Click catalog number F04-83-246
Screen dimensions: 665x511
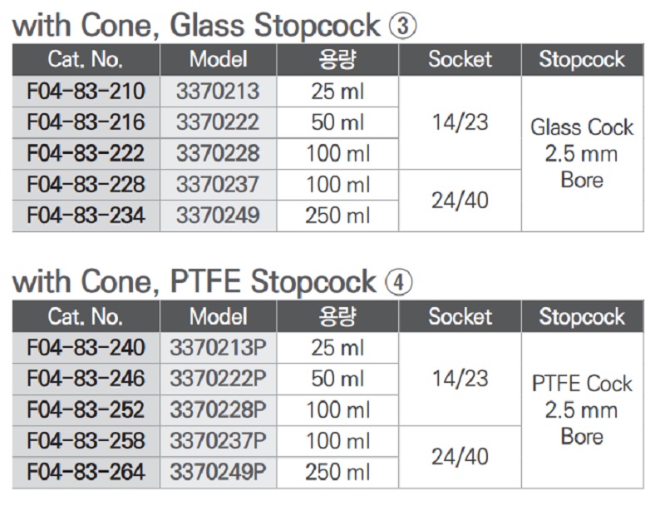click(x=86, y=379)
